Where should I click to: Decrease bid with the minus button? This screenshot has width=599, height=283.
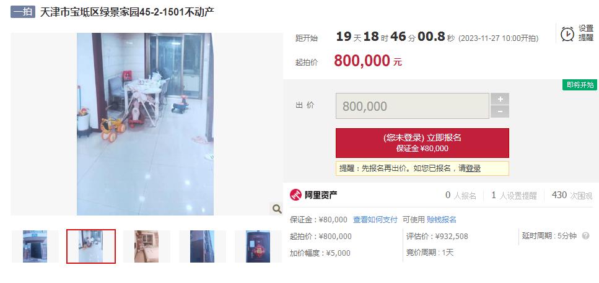point(500,111)
